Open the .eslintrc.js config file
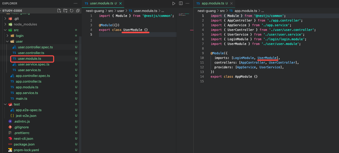The width and height of the screenshot is (339, 153). [41, 122]
